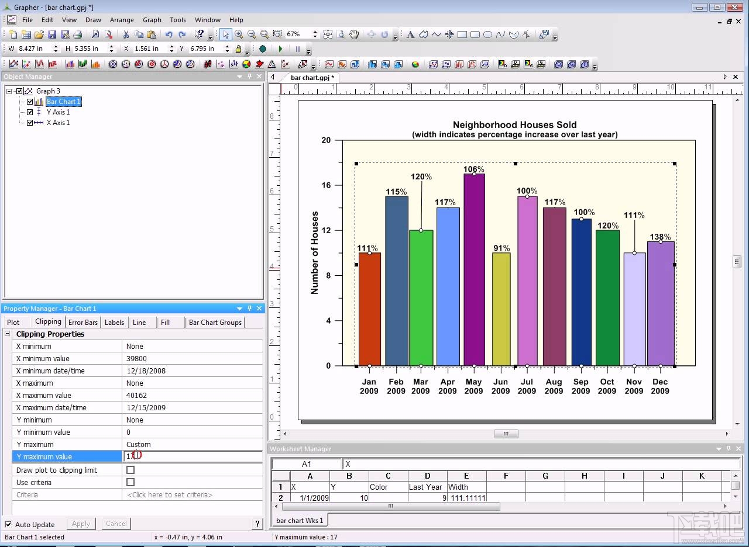This screenshot has width=749, height=547.
Task: Select the Ellipse drawing tool
Action: coord(488,34)
